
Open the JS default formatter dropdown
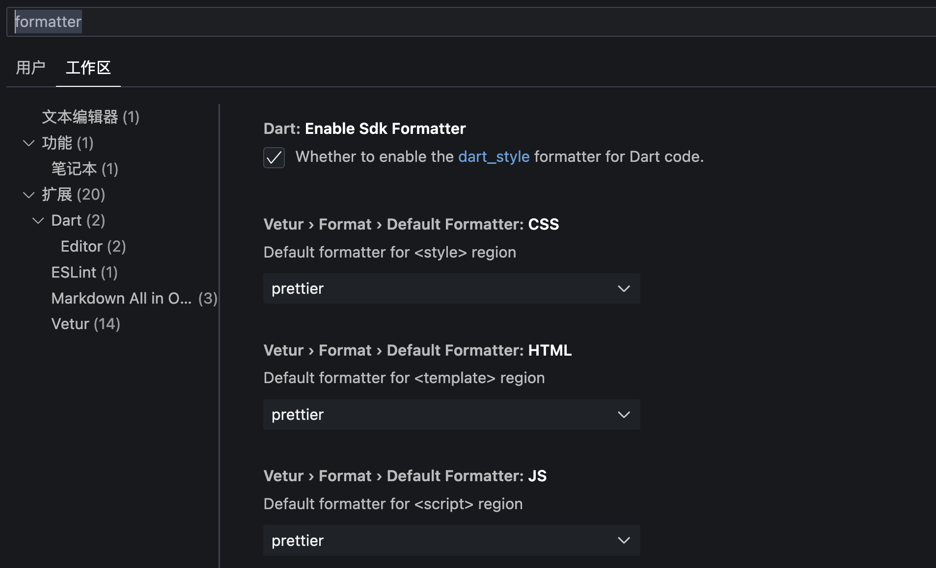tap(452, 540)
